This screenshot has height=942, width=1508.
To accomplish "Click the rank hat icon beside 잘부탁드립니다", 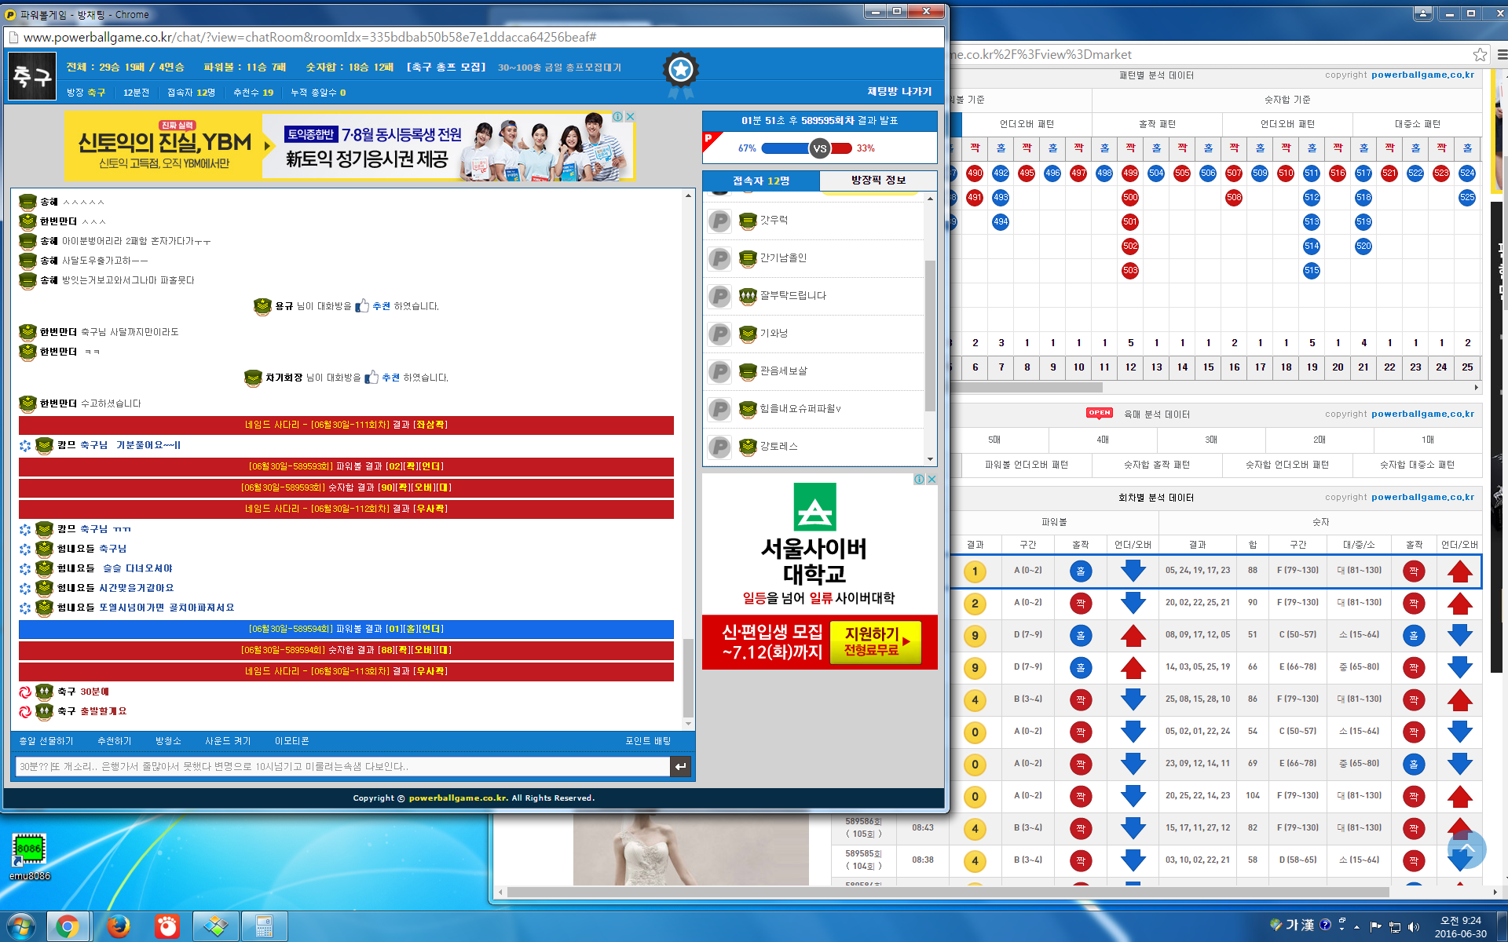I will 748,296.
